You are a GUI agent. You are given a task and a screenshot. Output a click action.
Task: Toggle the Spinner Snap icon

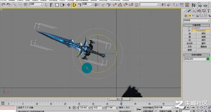coord(131,5)
